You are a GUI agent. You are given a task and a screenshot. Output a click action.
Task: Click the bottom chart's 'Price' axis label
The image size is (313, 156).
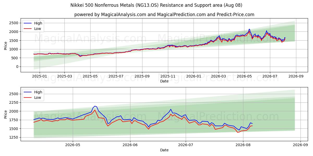[6, 114]
